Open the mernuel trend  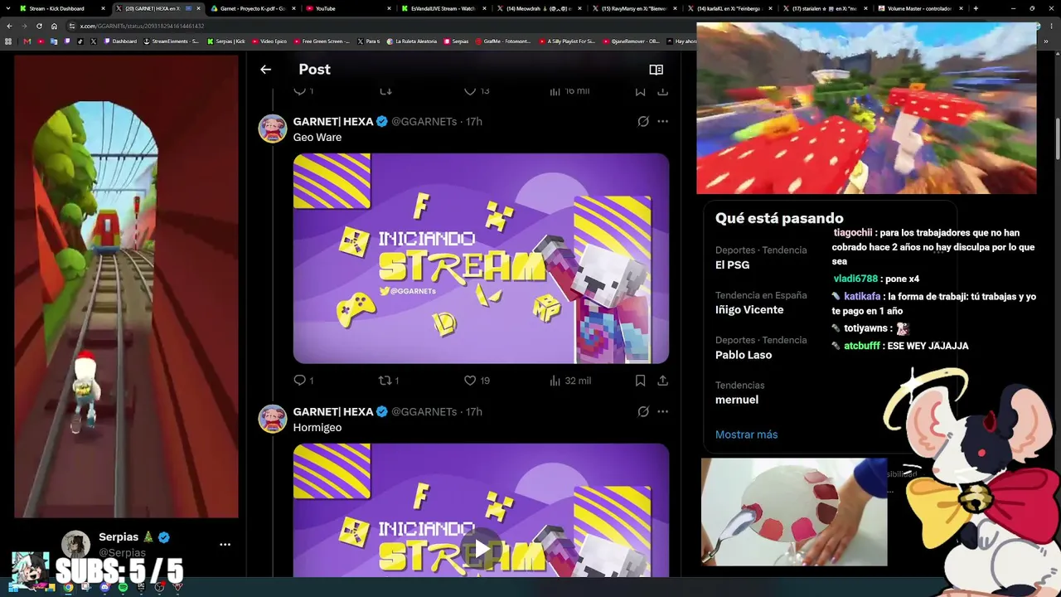click(739, 392)
